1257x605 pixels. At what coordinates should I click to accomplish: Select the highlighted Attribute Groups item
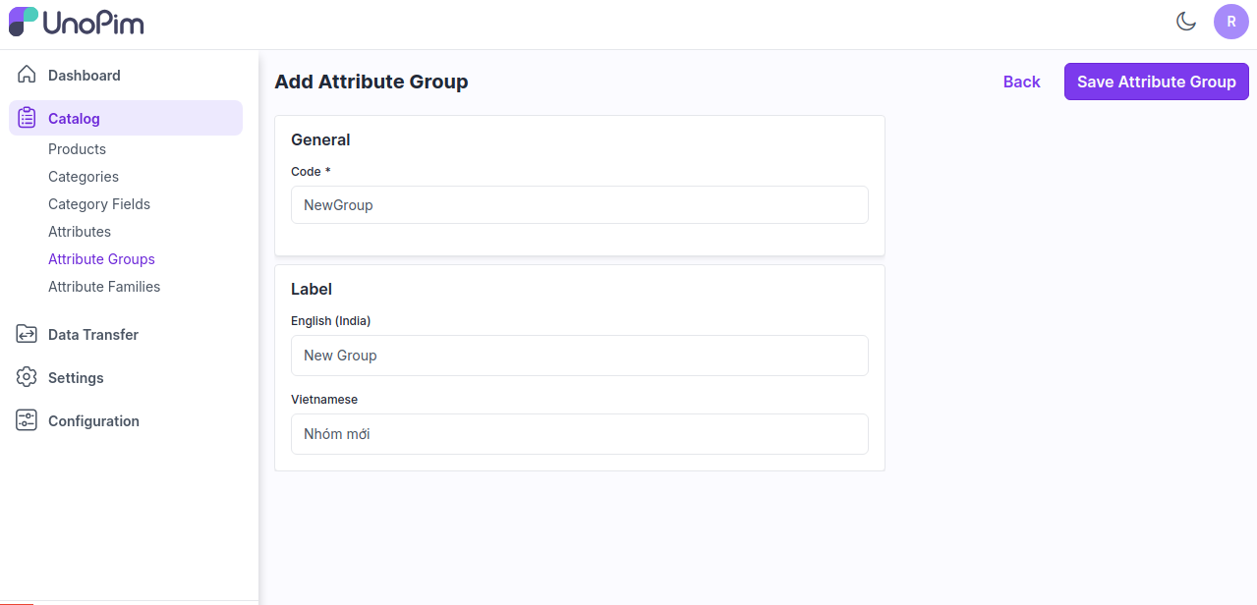[101, 258]
